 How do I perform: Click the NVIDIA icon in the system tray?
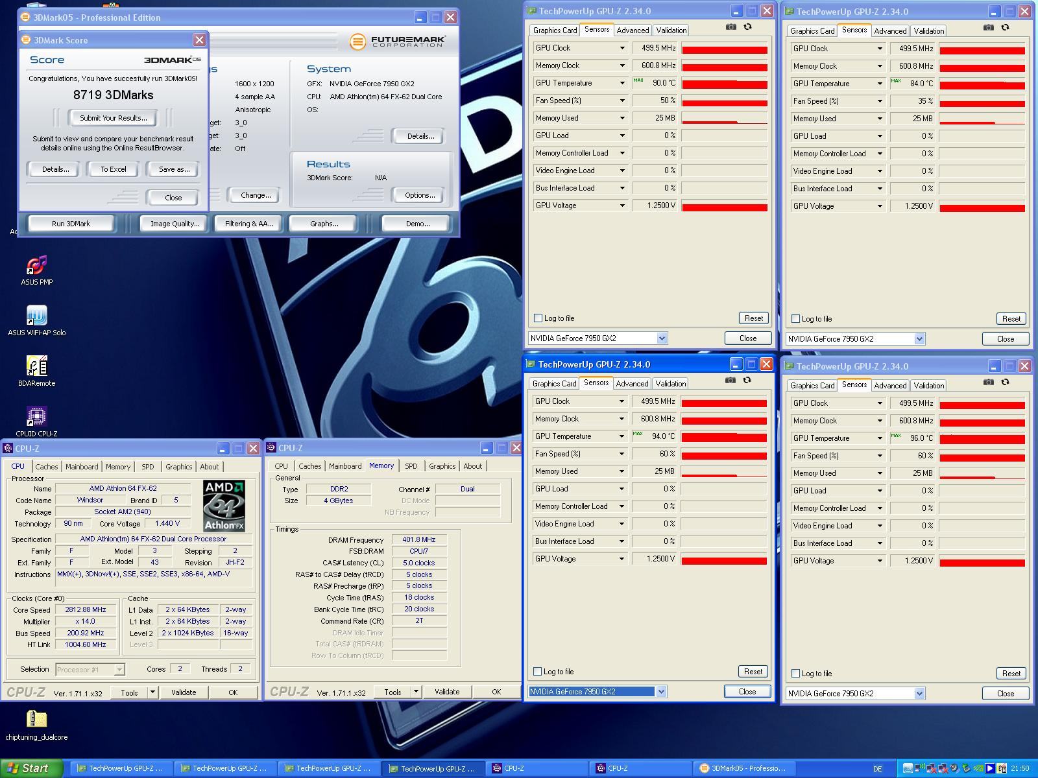click(978, 768)
